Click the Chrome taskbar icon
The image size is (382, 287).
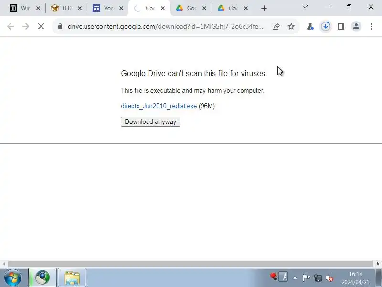pos(42,277)
